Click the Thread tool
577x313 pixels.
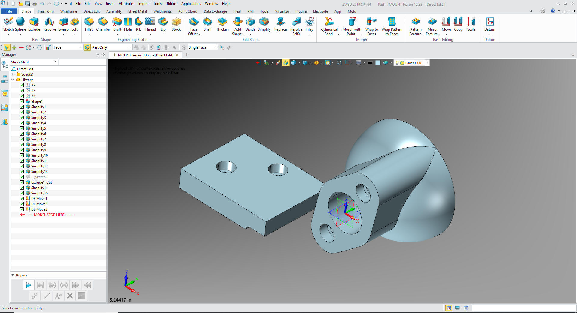pos(150,24)
